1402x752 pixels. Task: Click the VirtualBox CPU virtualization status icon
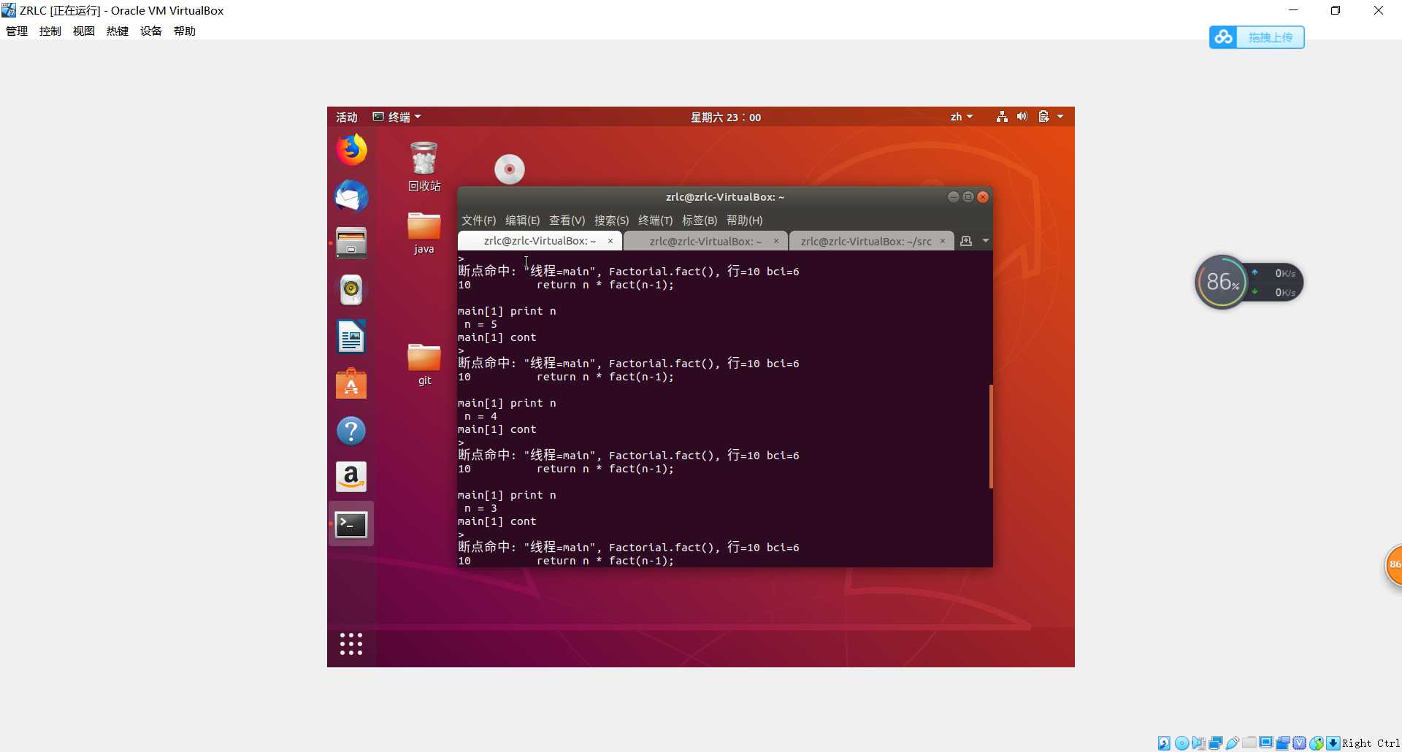coord(1299,743)
